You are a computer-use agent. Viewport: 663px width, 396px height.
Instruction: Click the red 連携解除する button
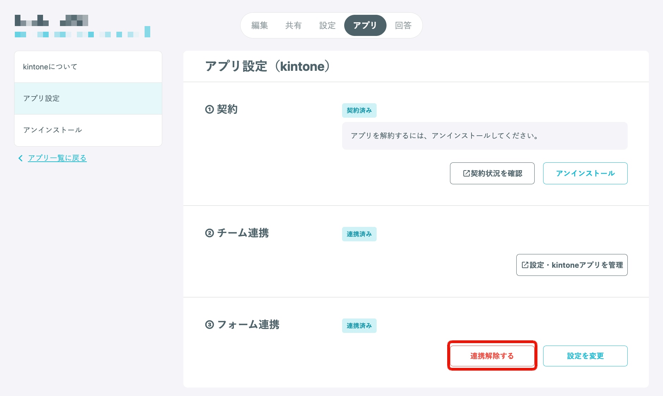point(492,356)
